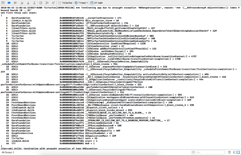The width and height of the screenshot is (241, 155).
Task: Open the Debug Memory Graph
Action: coord(47,3)
